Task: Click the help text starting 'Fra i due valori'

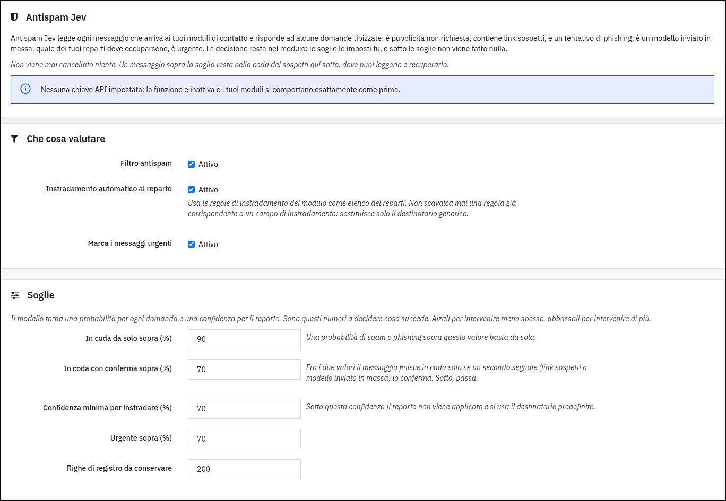Action: click(446, 373)
